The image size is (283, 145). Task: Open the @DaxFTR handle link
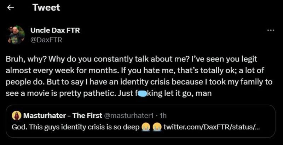pyautogui.click(x=46, y=40)
